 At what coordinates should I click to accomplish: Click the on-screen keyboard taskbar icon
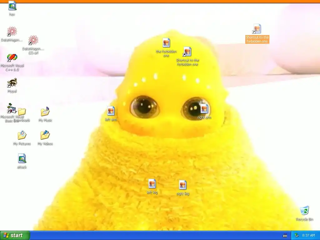pyautogui.click(x=285, y=236)
